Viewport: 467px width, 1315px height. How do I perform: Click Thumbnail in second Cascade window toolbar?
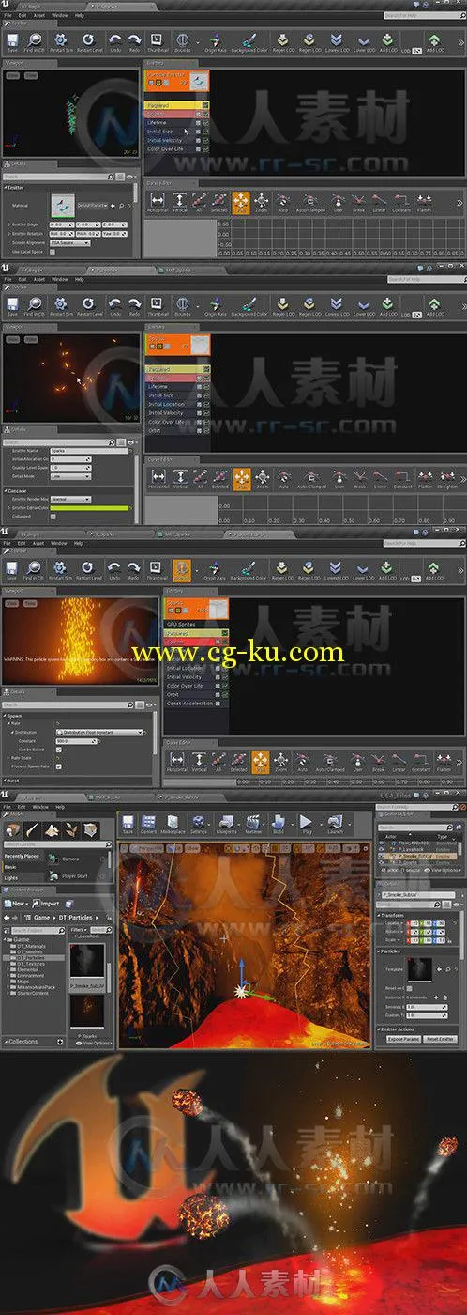click(158, 305)
